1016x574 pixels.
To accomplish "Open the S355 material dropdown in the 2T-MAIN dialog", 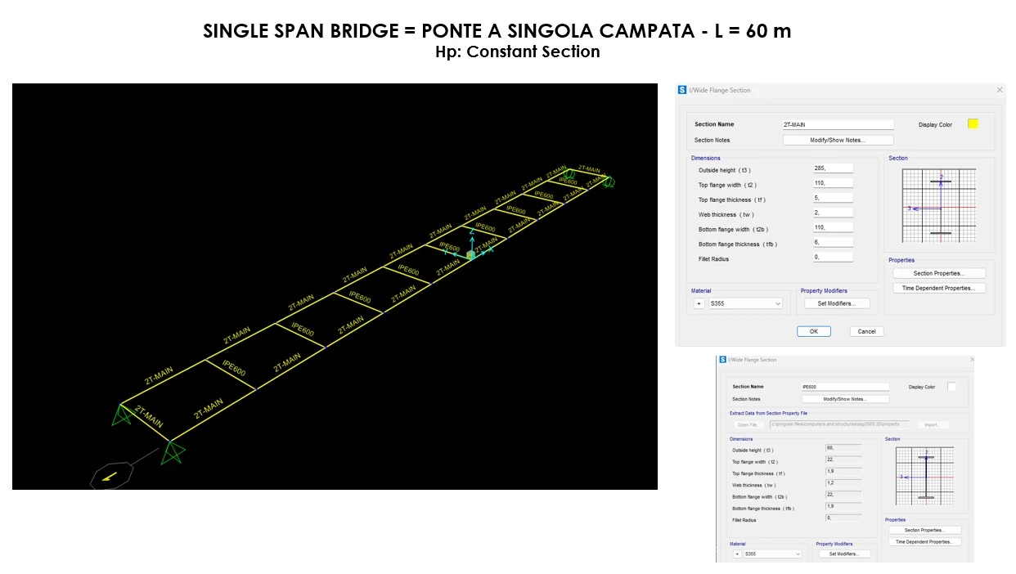I will (745, 303).
